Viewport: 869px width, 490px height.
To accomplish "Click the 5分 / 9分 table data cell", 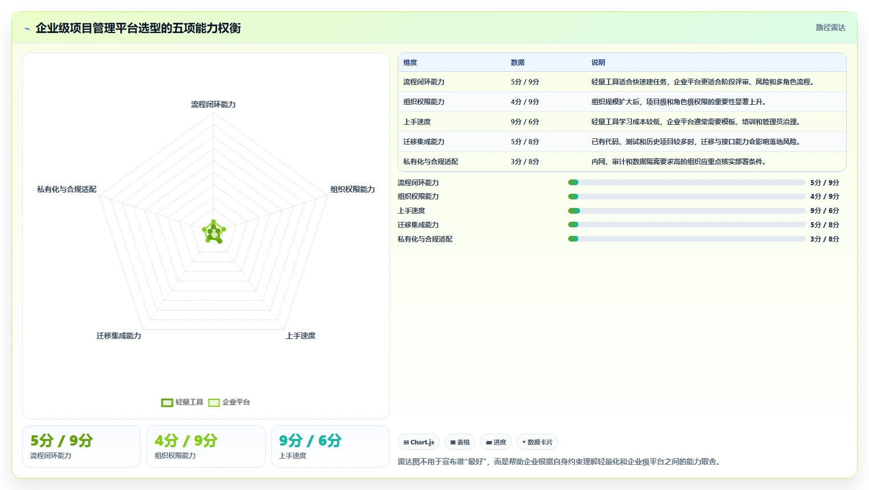I will click(525, 82).
